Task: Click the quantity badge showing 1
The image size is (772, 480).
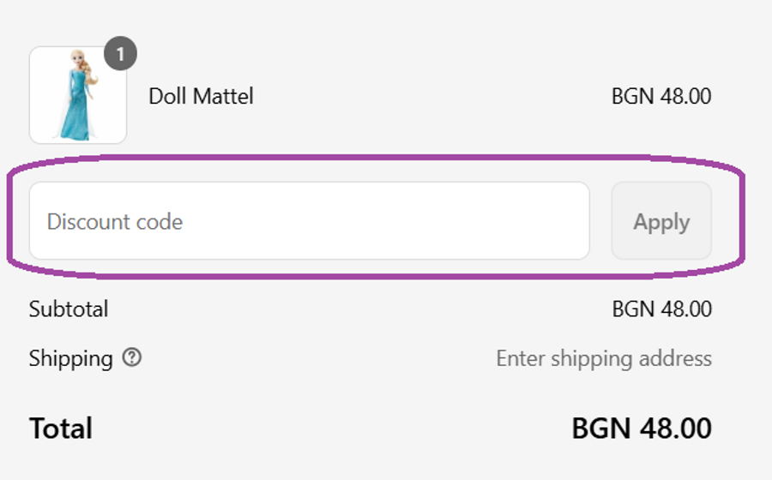Action: coord(120,56)
